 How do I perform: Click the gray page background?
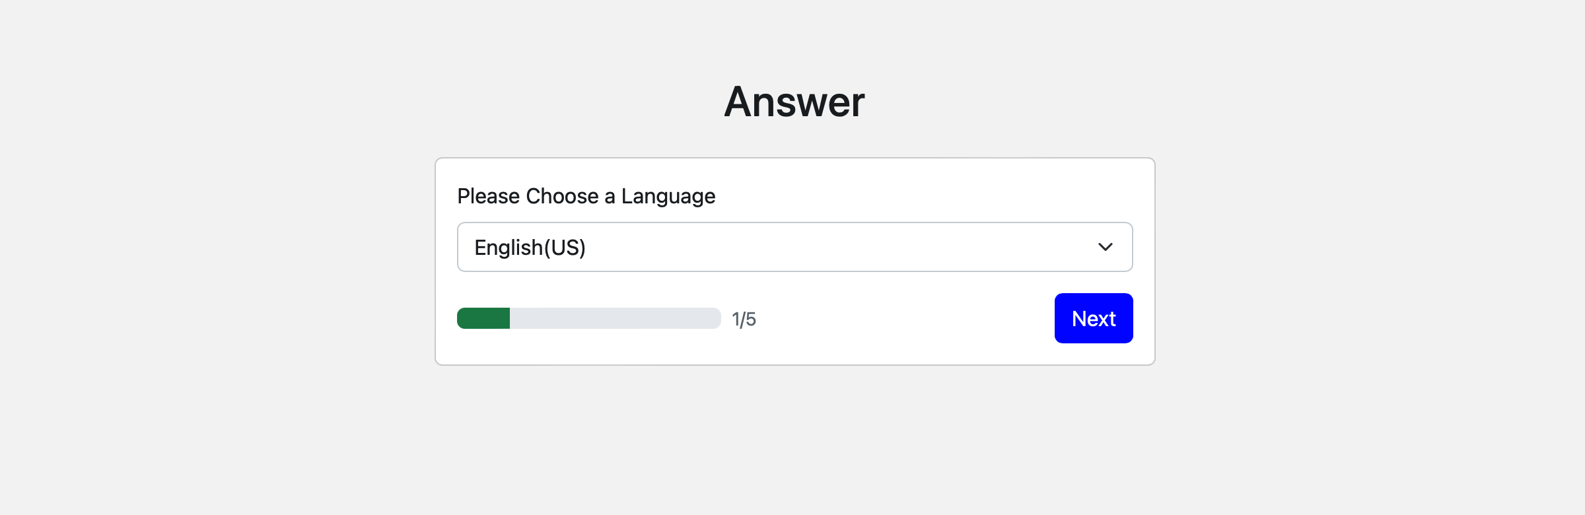198,429
